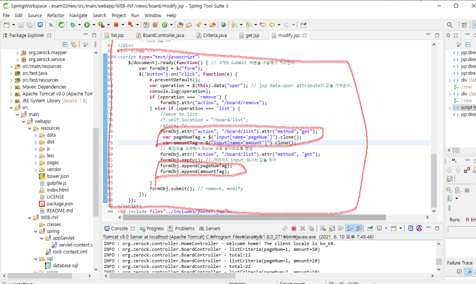This screenshot has height=284, width=476.
Task: Open the Window menu
Action: (153, 15)
